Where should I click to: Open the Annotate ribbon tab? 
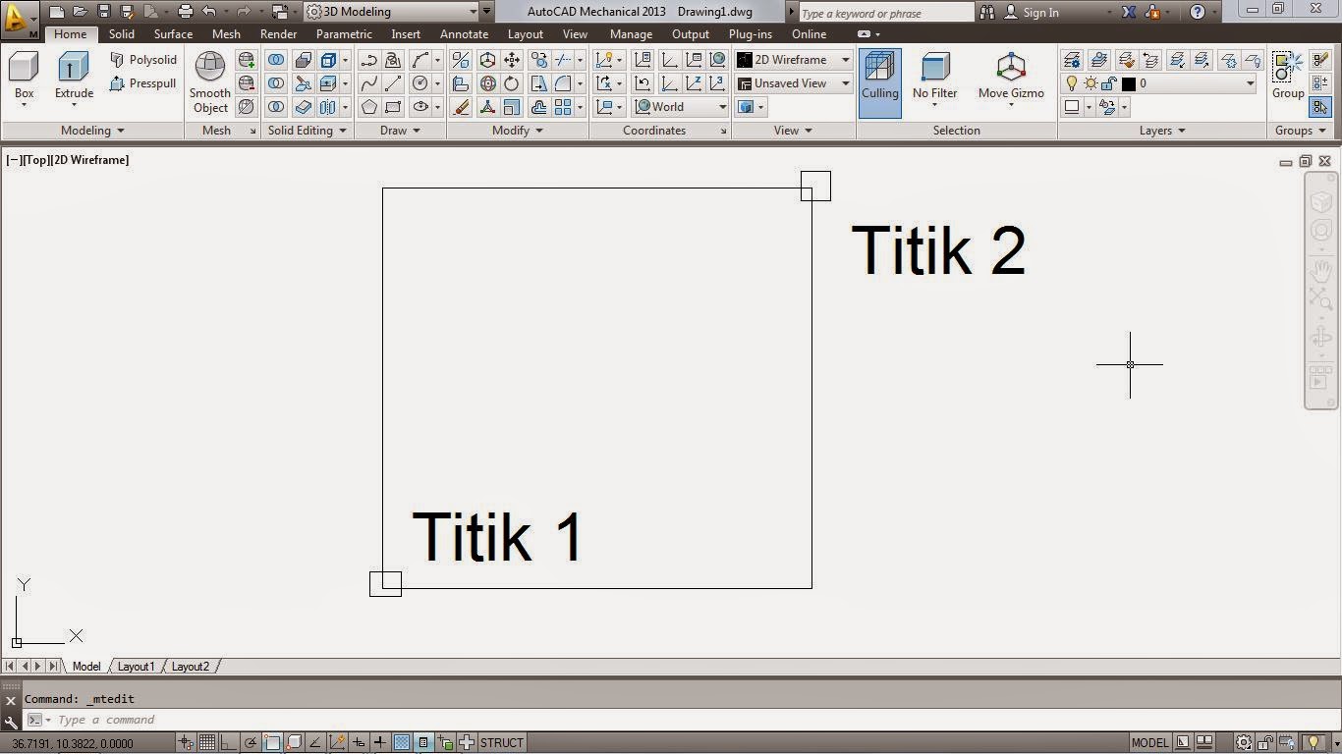pos(464,33)
